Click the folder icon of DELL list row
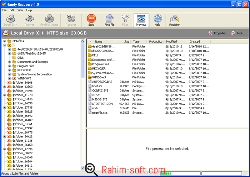The image size is (250, 177). 90,55
